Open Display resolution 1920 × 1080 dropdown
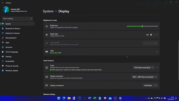The width and height of the screenshot is (179, 101). (145, 77)
